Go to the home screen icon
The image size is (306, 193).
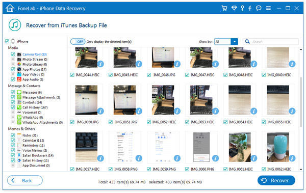[10, 8]
